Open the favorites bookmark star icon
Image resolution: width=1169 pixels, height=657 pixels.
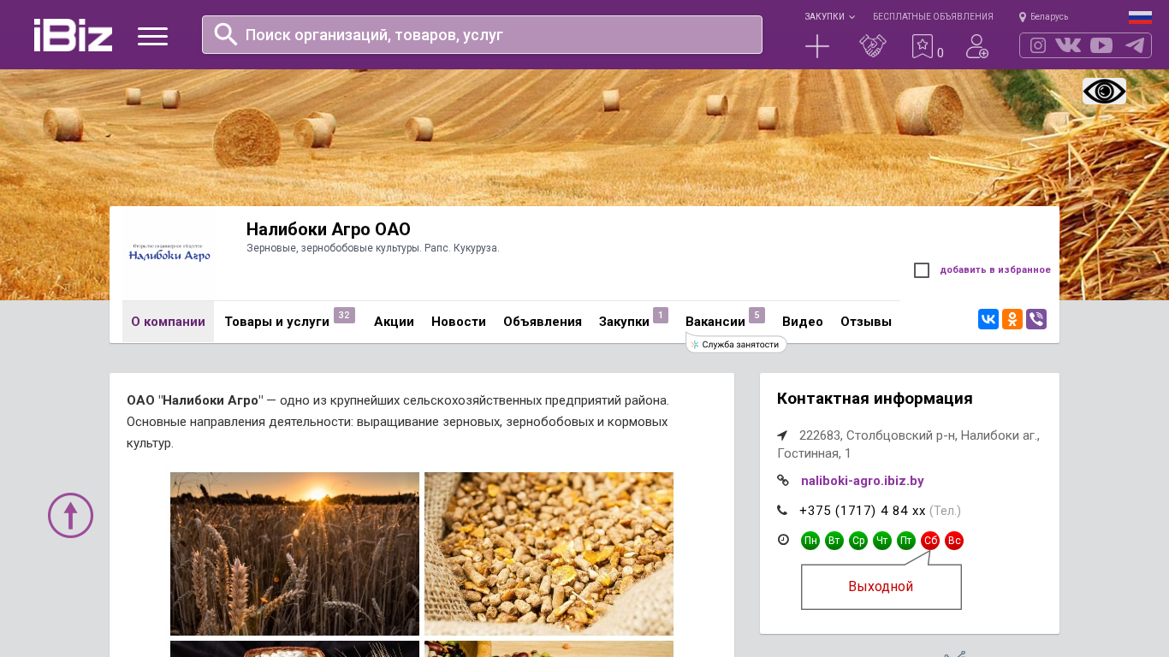point(923,46)
